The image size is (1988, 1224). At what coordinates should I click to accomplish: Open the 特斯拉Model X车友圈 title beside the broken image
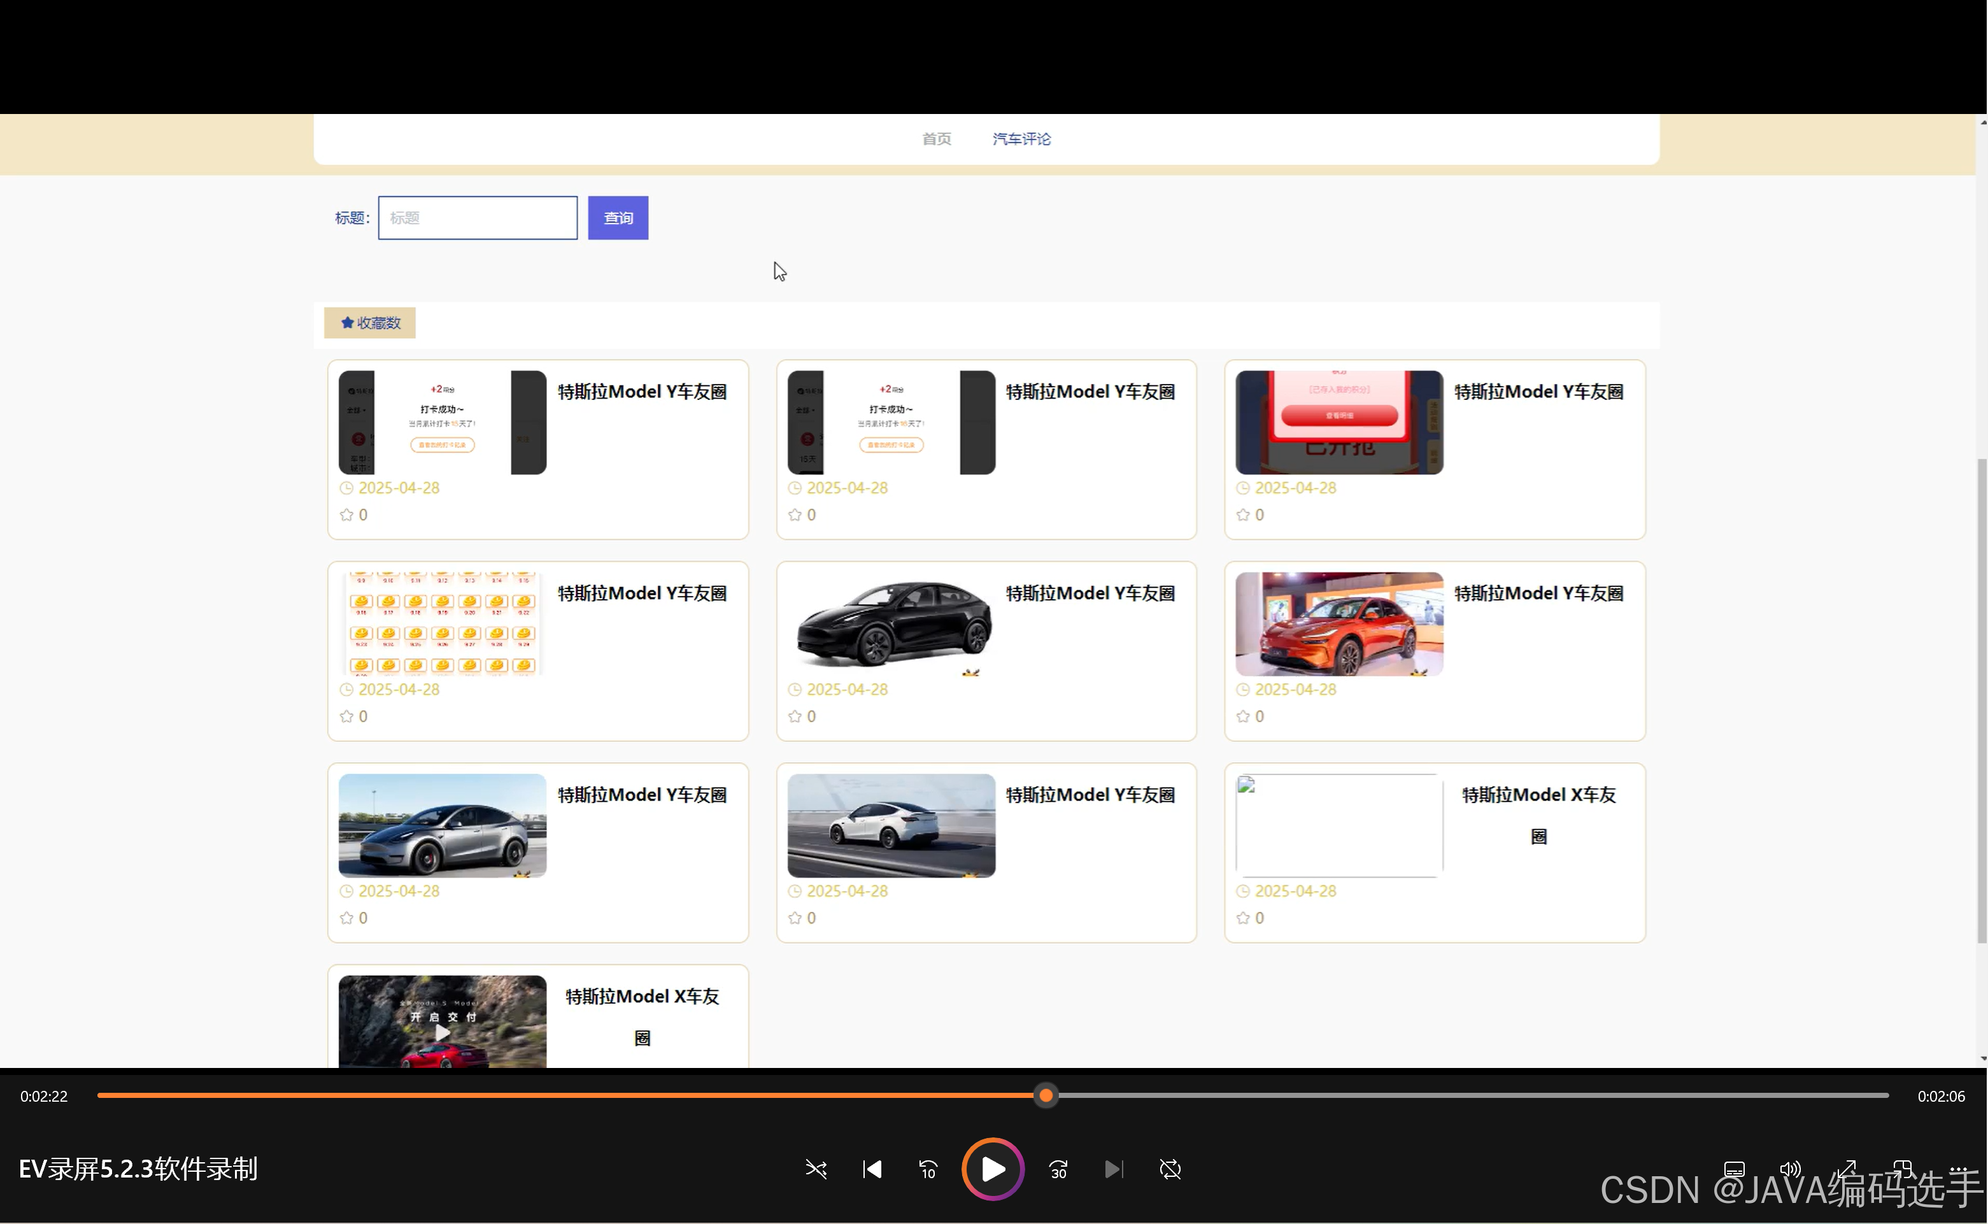[x=1538, y=815]
